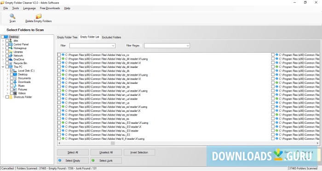322x171 pixels.
Task: Click the green dot on the Select Junk button
Action: (93, 160)
